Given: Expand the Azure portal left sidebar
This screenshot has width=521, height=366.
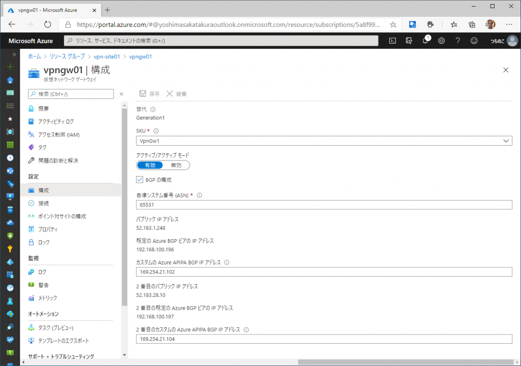Looking at the screenshot, I should [14, 54].
